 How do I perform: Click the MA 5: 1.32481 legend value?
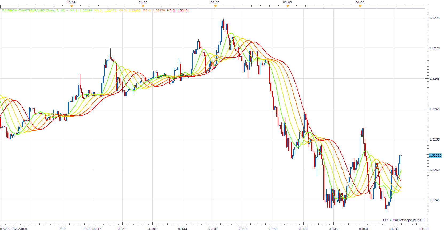tap(178, 10)
